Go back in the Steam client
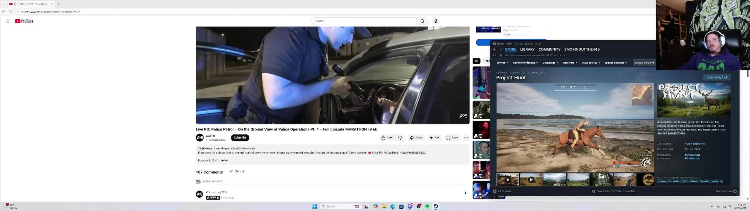Viewport: 750px width, 211px height. pos(495,50)
